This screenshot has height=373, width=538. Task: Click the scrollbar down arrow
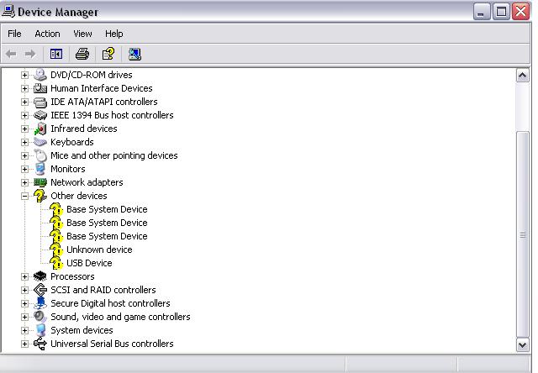[x=522, y=344]
